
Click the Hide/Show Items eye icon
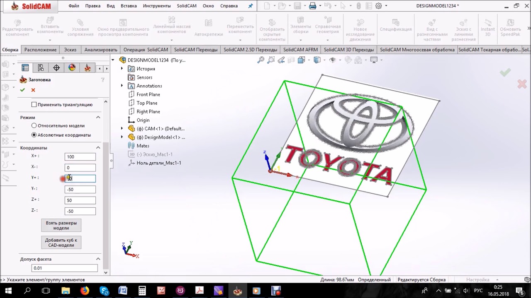coord(332,60)
